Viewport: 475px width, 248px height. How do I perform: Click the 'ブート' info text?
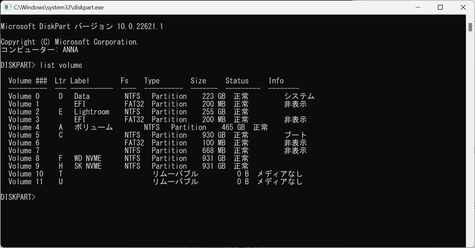coord(295,135)
